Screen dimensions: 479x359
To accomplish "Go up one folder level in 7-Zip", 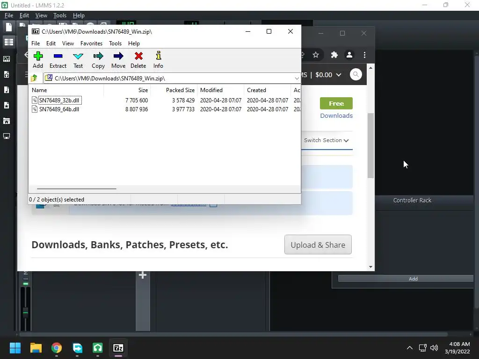I will (x=34, y=78).
